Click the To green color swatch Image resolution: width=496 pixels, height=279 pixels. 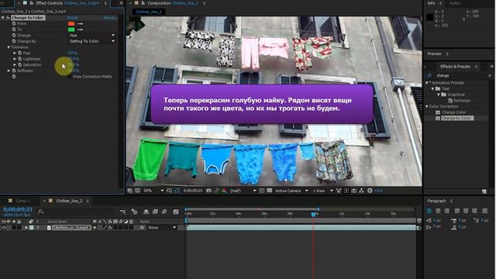click(x=71, y=29)
